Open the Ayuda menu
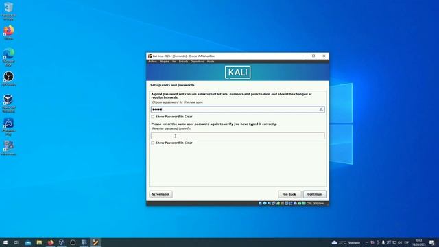Viewport: 439px width, 247px height. (x=211, y=62)
